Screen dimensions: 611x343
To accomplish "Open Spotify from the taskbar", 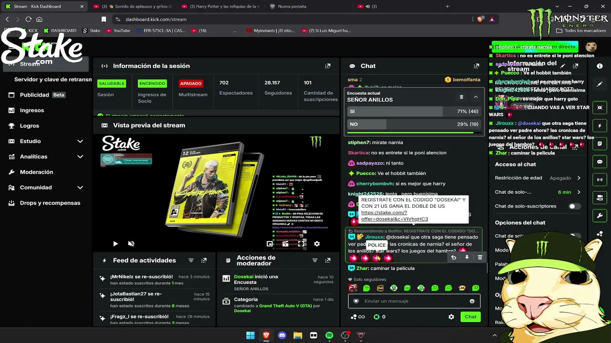I will [x=329, y=335].
